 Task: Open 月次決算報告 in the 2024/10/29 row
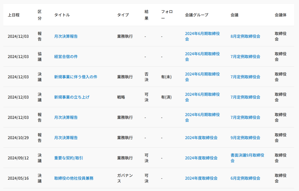tap(66, 138)
